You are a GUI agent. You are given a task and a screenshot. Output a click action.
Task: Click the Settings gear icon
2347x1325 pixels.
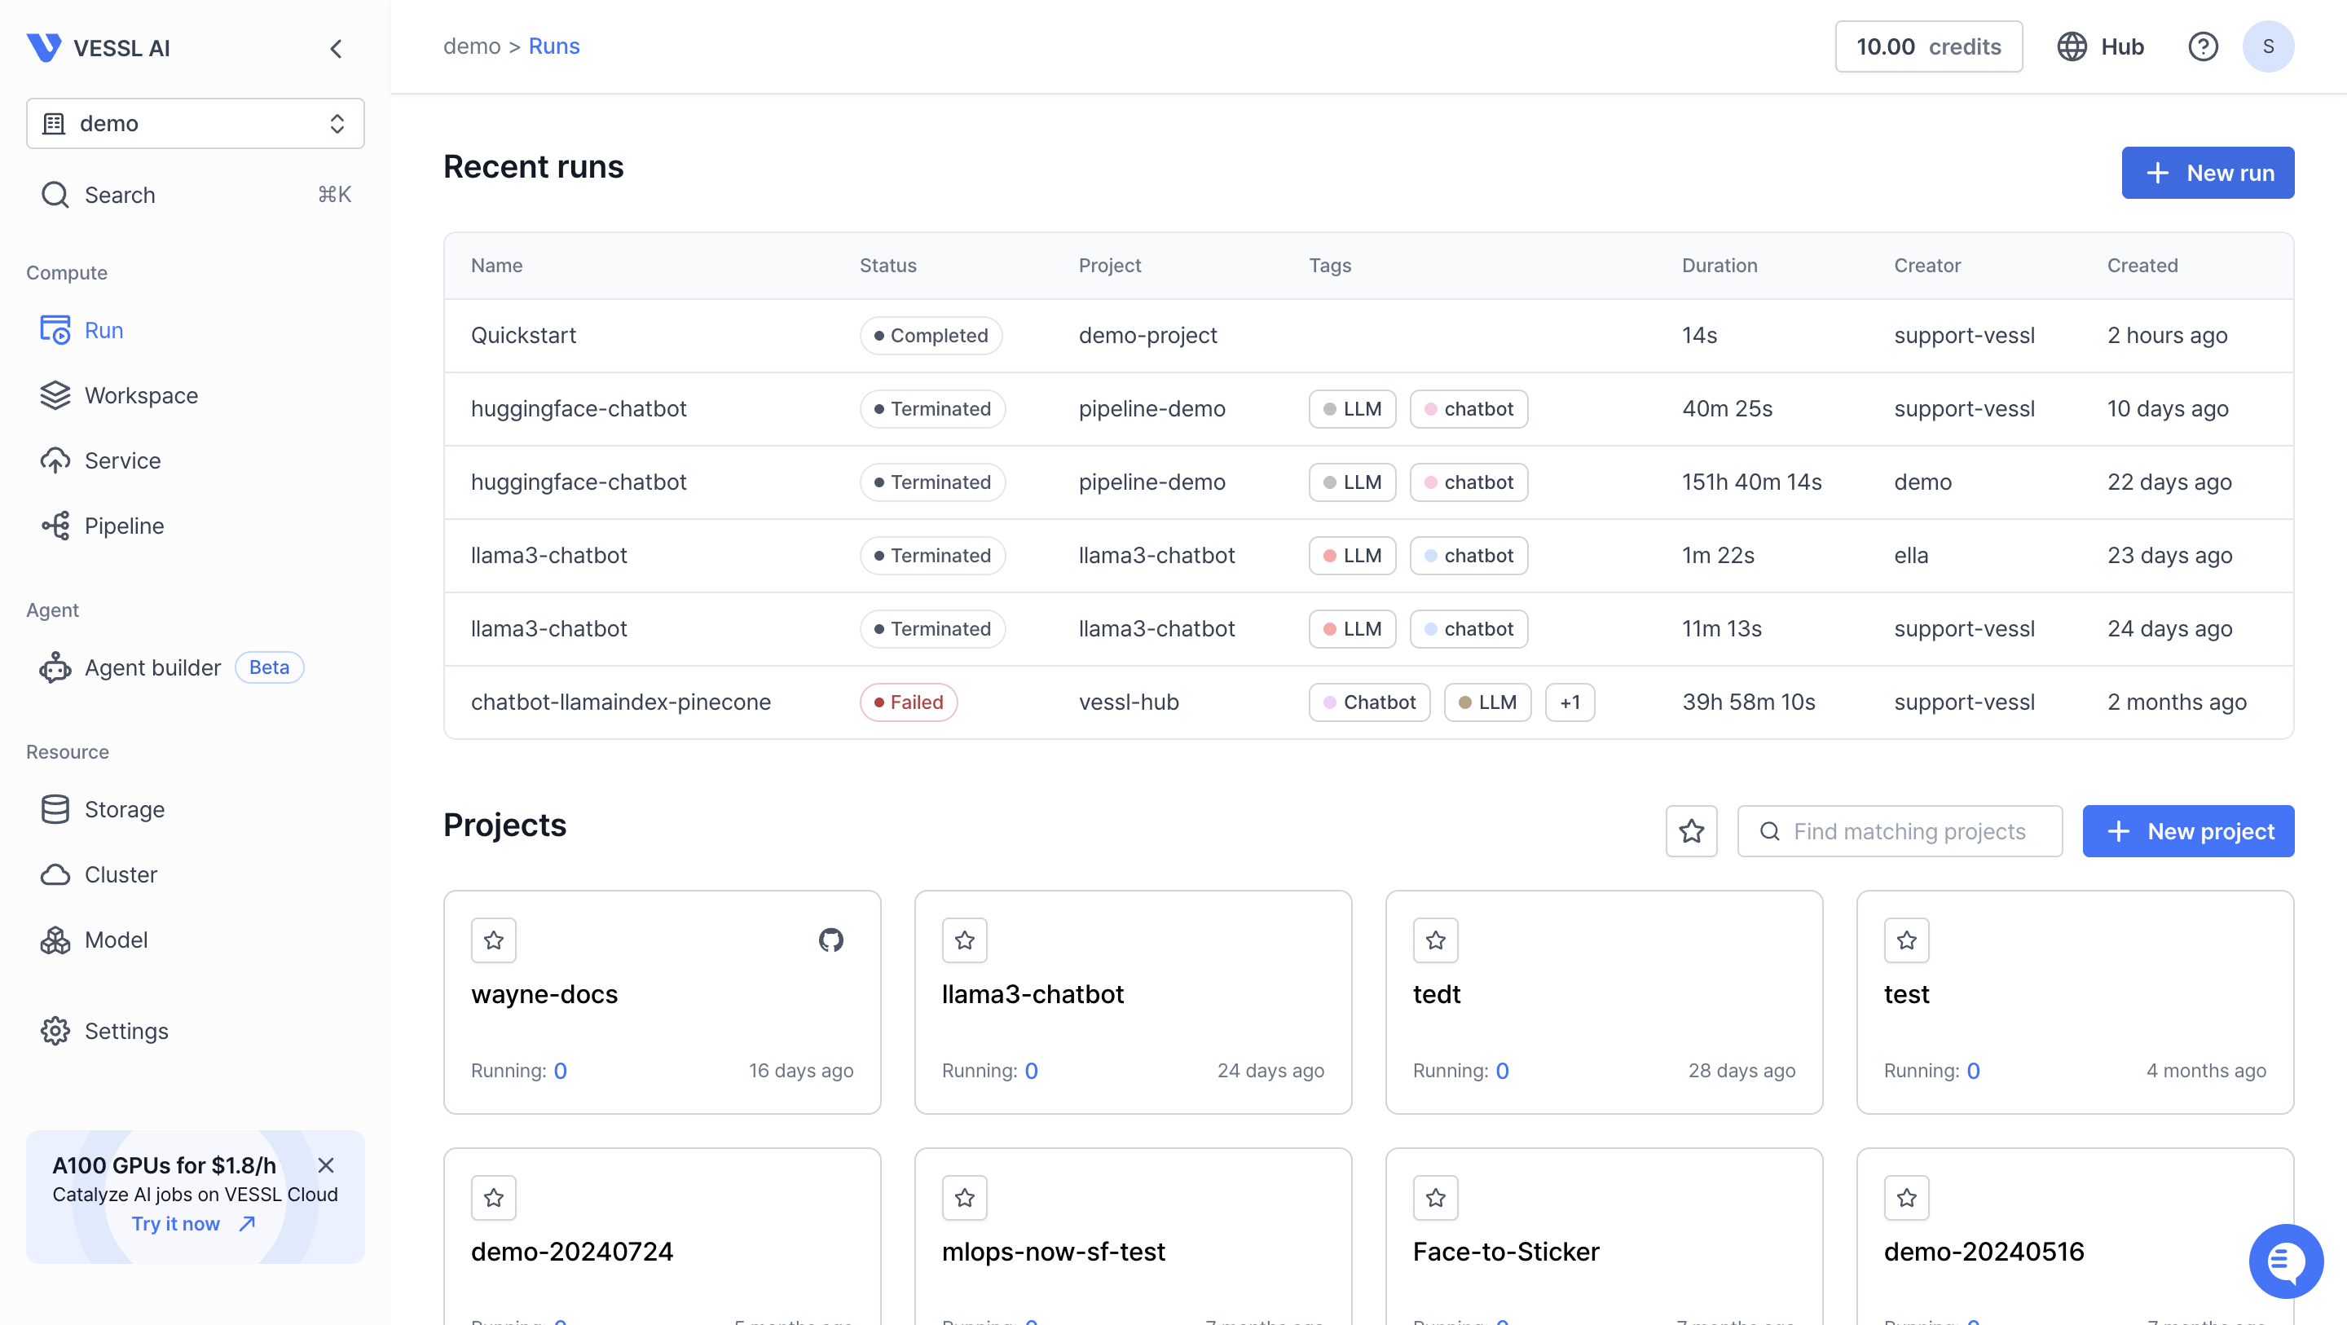click(x=55, y=1031)
